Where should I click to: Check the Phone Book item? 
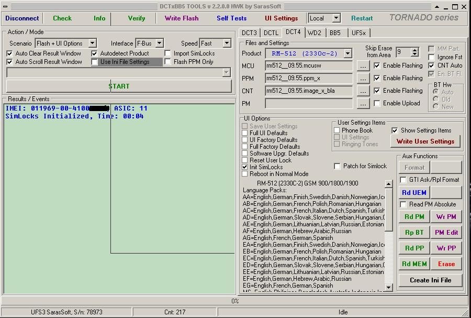pos(337,130)
